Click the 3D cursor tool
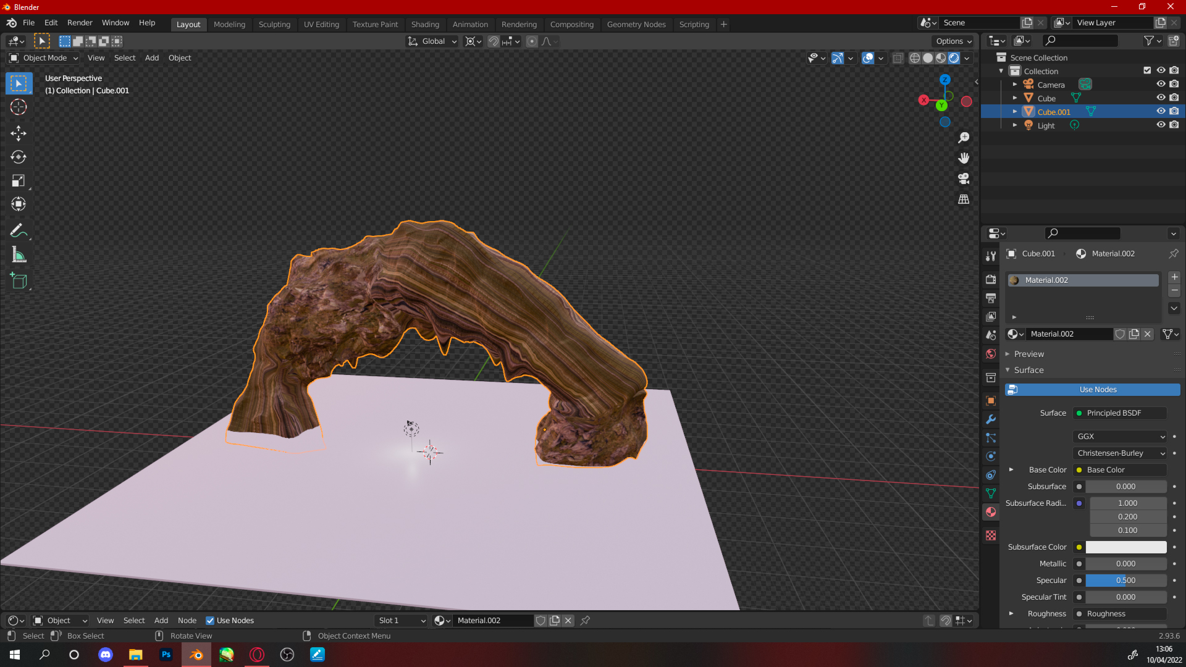This screenshot has height=667, width=1186. pyautogui.click(x=19, y=107)
